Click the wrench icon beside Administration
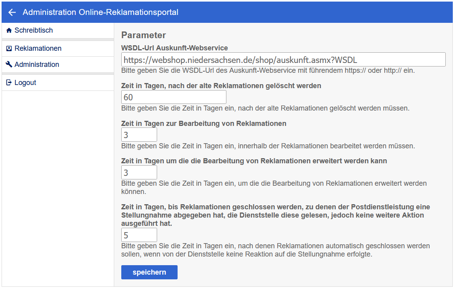The height and width of the screenshot is (288, 454). point(9,65)
